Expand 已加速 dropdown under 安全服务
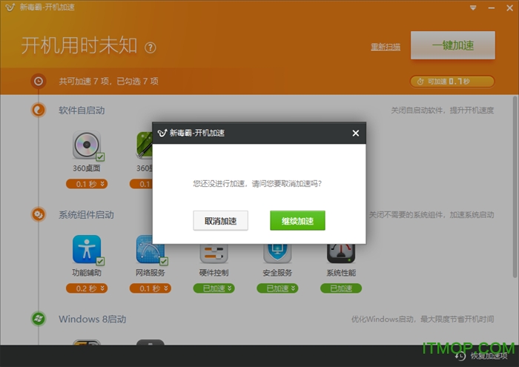This screenshot has width=519, height=367. pos(278,288)
